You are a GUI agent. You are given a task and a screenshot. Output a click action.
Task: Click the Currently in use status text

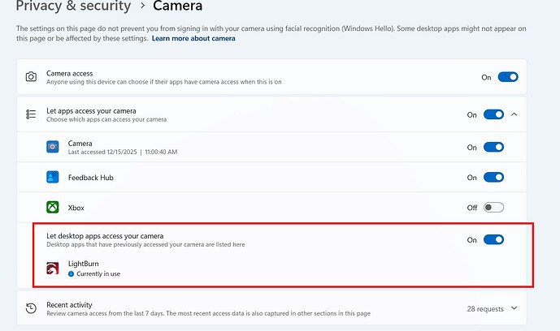[98, 274]
